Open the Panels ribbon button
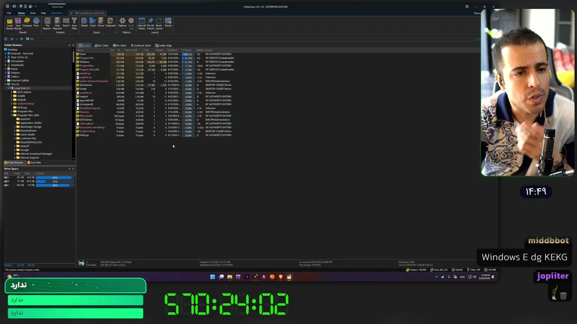The height and width of the screenshot is (324, 577). coord(168,22)
